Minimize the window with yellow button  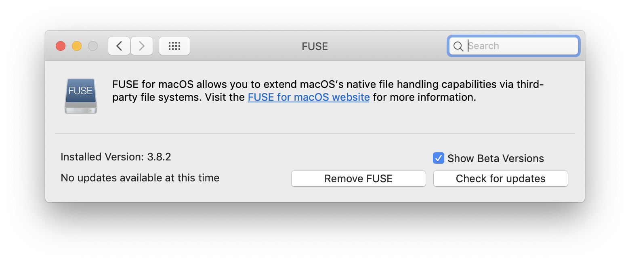click(77, 46)
